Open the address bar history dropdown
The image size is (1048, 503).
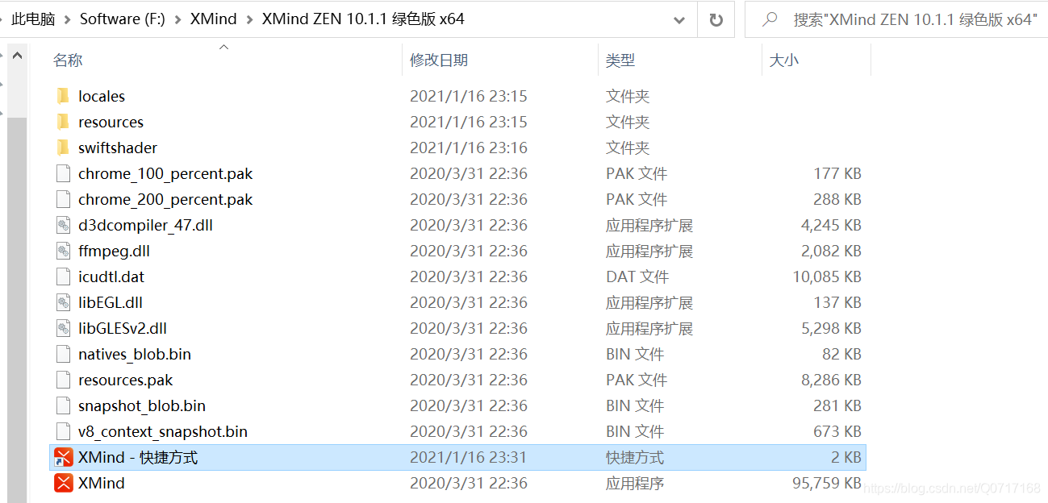click(x=679, y=19)
